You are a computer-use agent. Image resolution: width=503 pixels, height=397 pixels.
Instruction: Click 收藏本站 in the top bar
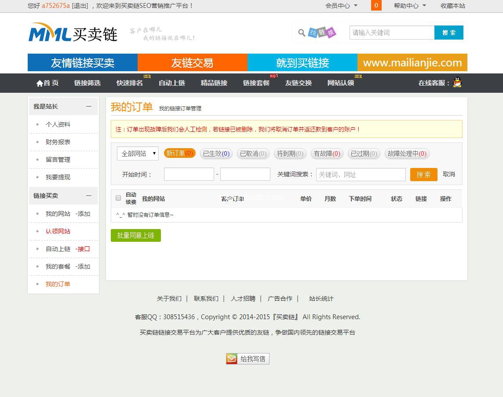[452, 5]
